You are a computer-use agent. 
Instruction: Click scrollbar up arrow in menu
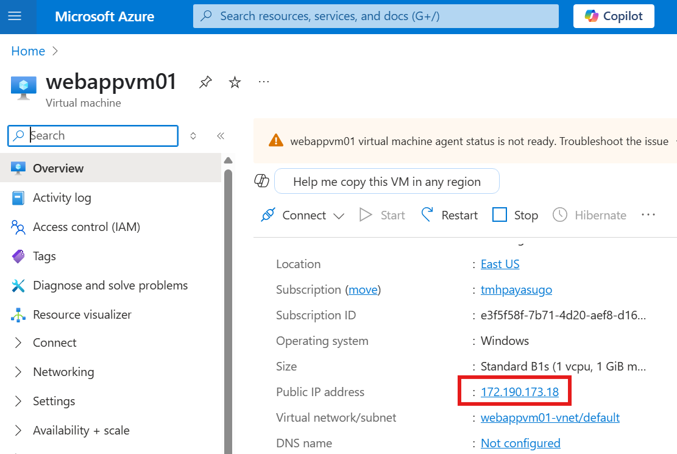click(x=229, y=161)
